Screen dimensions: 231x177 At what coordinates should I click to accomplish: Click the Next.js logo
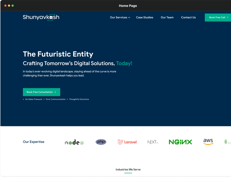click(x=152, y=142)
